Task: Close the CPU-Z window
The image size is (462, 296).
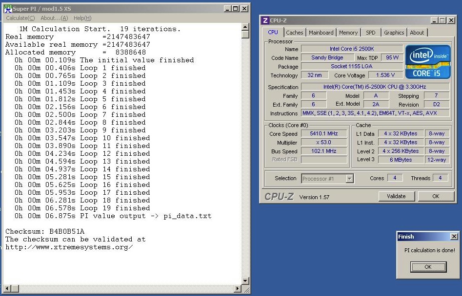Action: pyautogui.click(x=451, y=20)
